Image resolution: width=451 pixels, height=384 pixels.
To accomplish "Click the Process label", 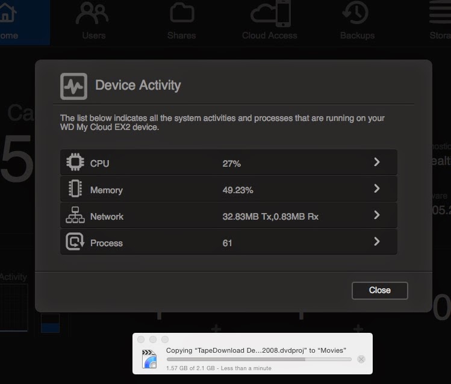I will pos(107,243).
